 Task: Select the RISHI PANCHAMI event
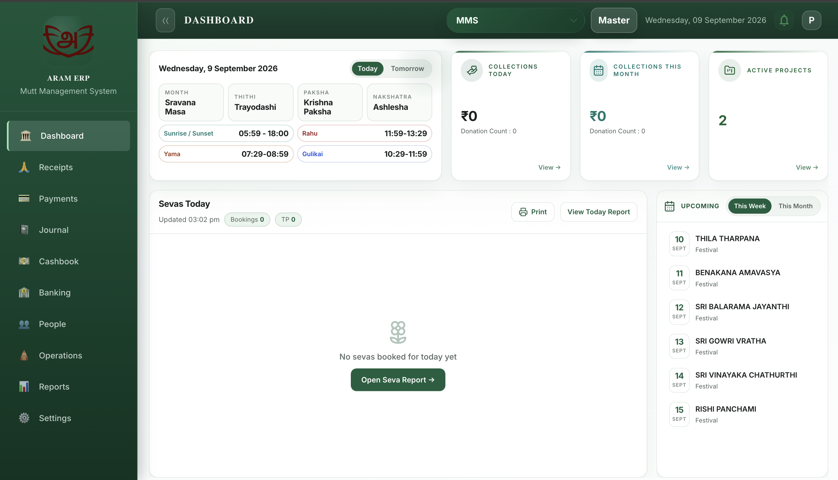pos(742,414)
